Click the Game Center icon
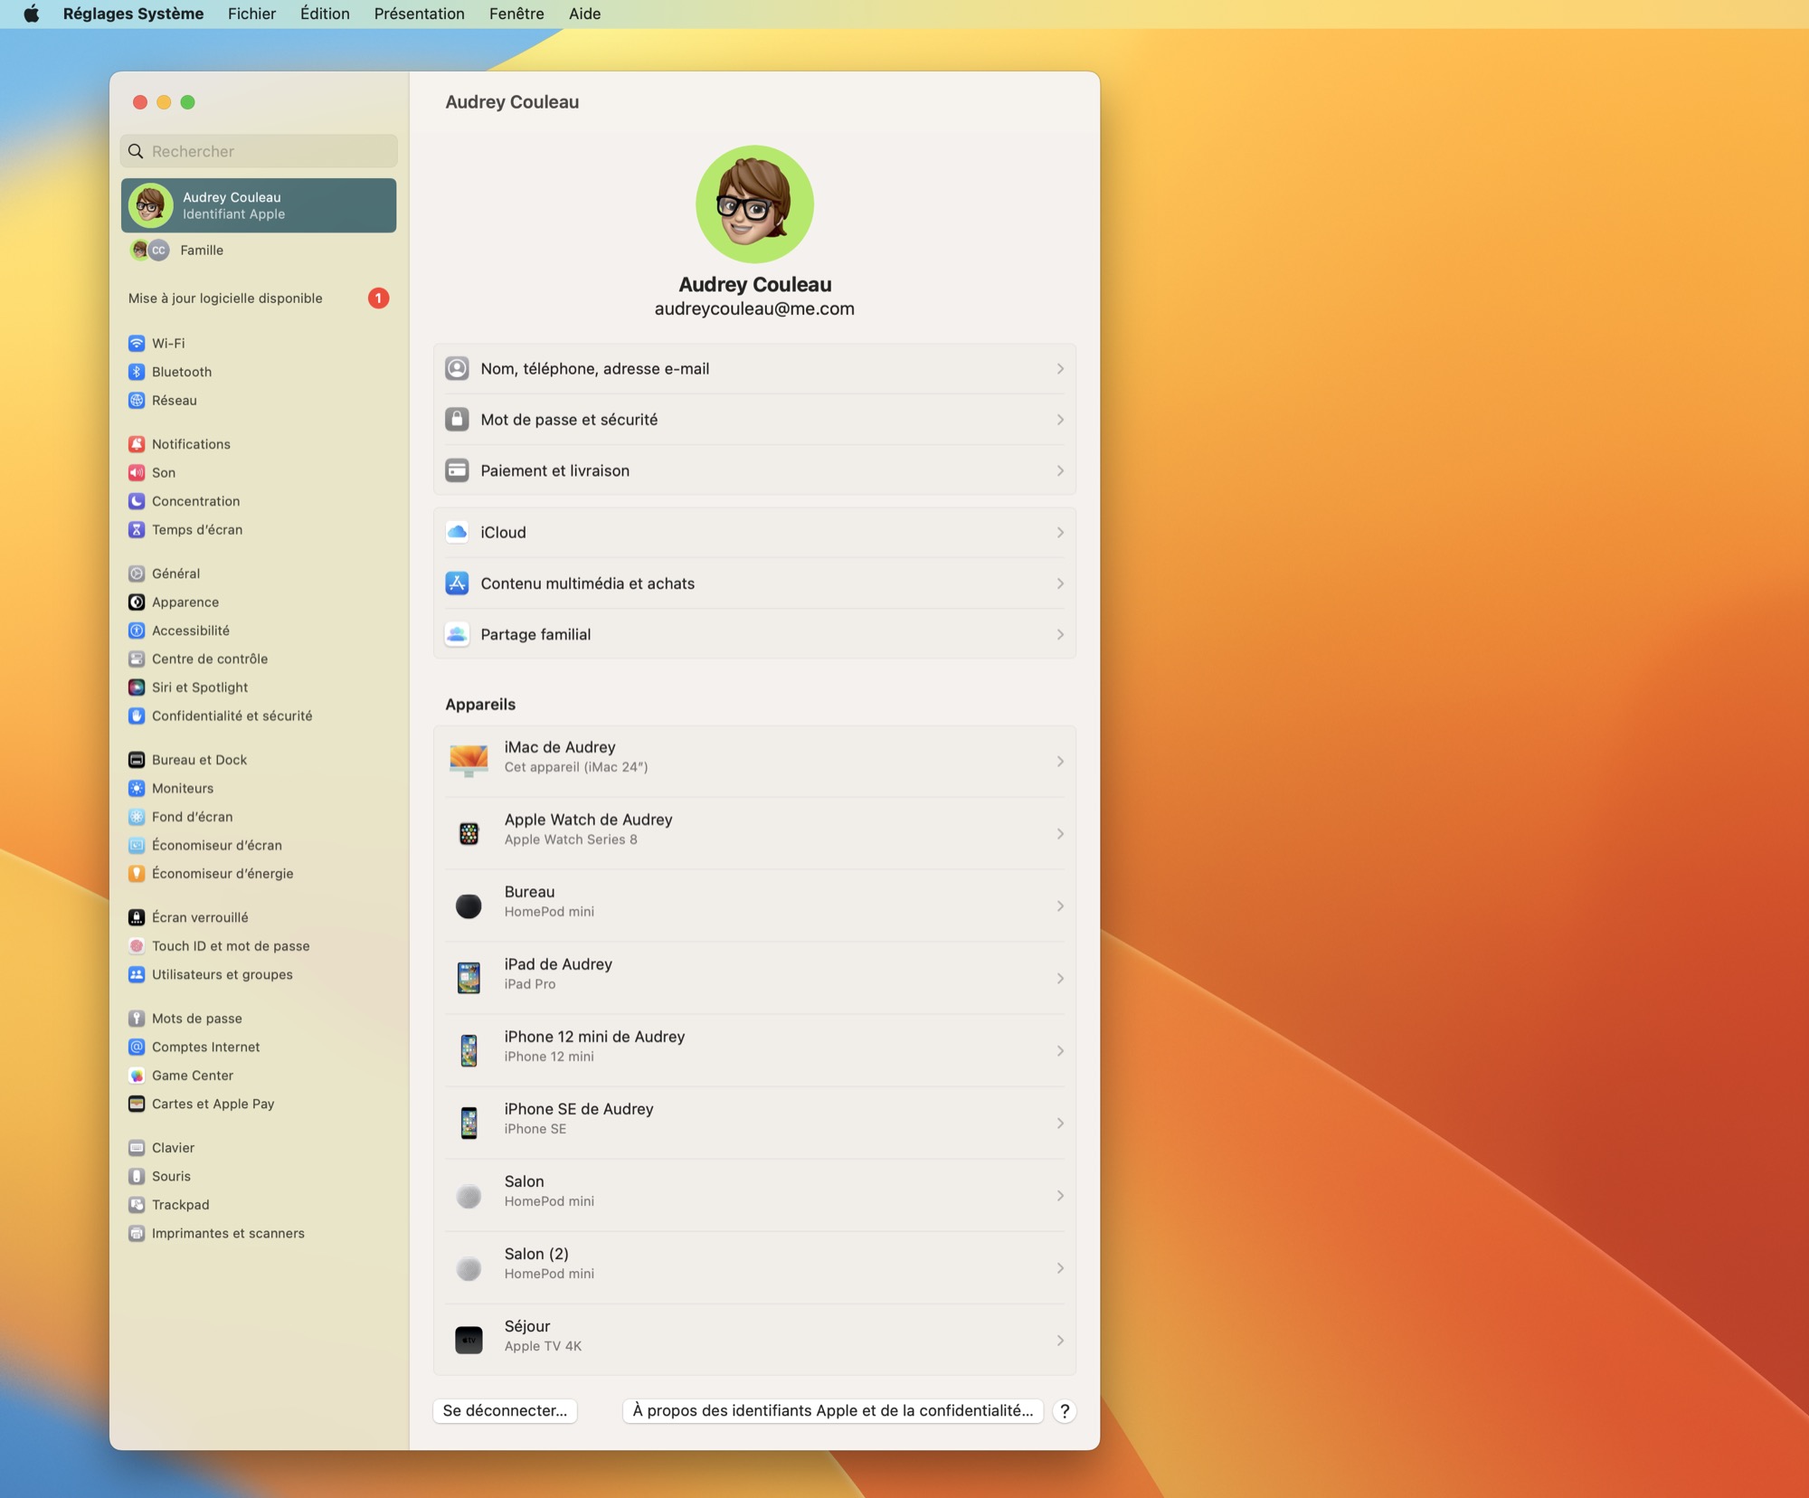This screenshot has height=1498, width=1809. tap(137, 1076)
